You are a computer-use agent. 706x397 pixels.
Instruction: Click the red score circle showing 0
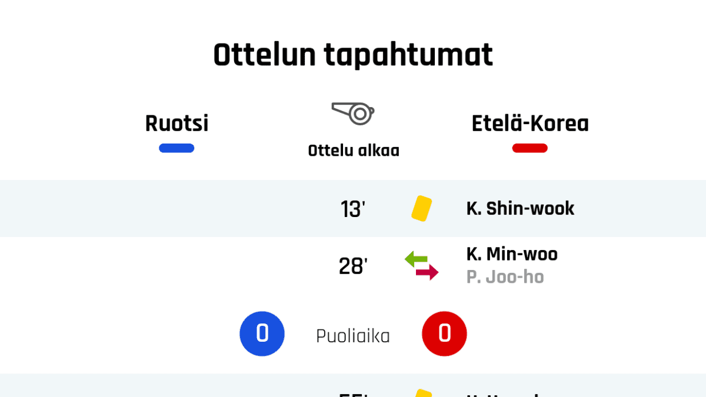tap(444, 334)
